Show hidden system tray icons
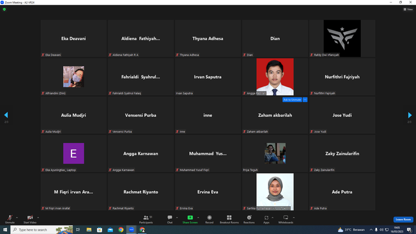Viewport: 416px width, 234px height. (371, 229)
